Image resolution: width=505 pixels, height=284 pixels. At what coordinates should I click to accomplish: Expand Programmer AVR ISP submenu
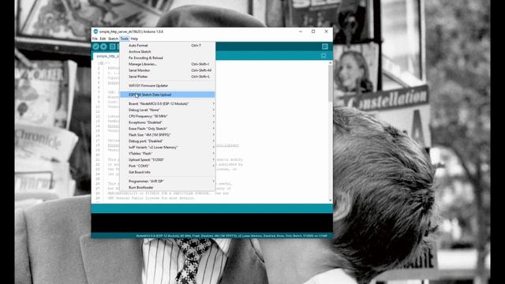(x=167, y=181)
